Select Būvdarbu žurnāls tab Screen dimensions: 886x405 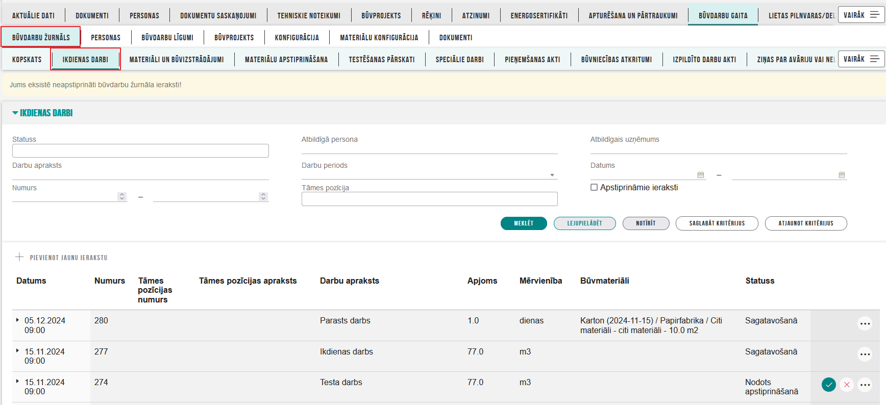coord(41,37)
